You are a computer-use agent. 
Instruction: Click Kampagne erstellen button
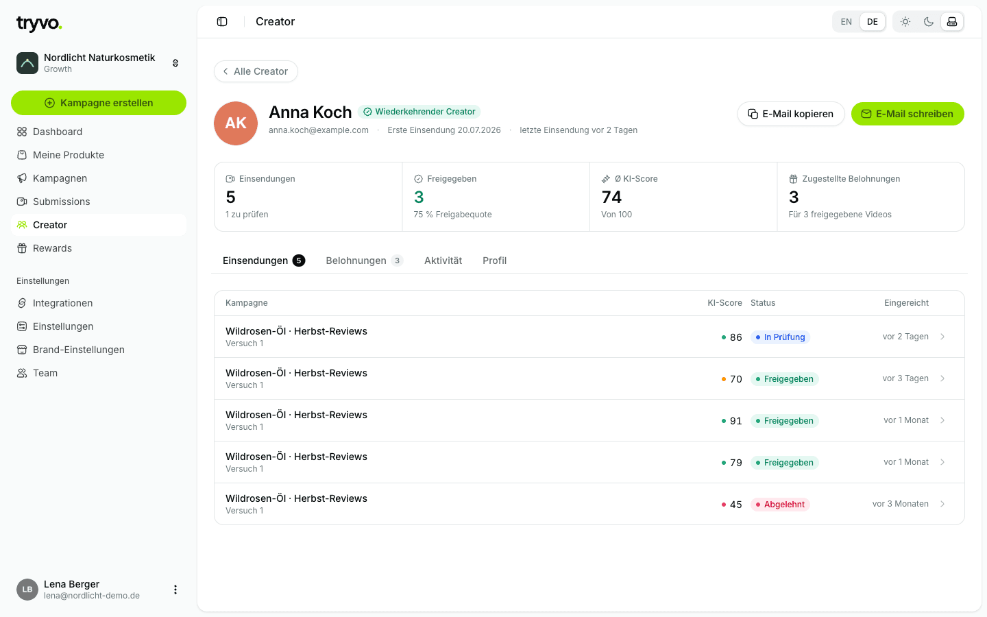click(x=99, y=103)
